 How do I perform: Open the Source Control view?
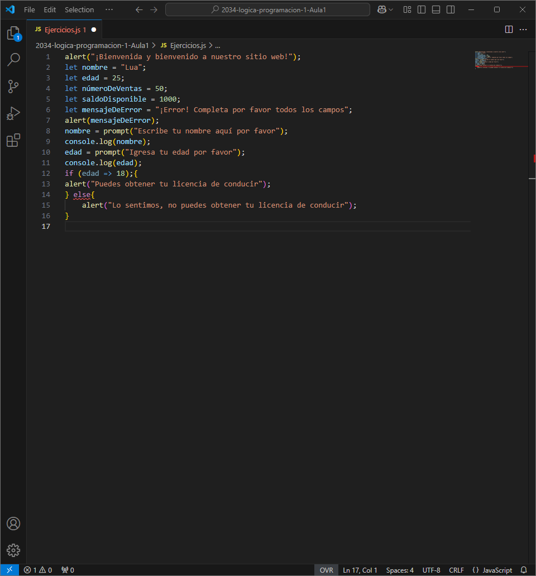pyautogui.click(x=13, y=87)
